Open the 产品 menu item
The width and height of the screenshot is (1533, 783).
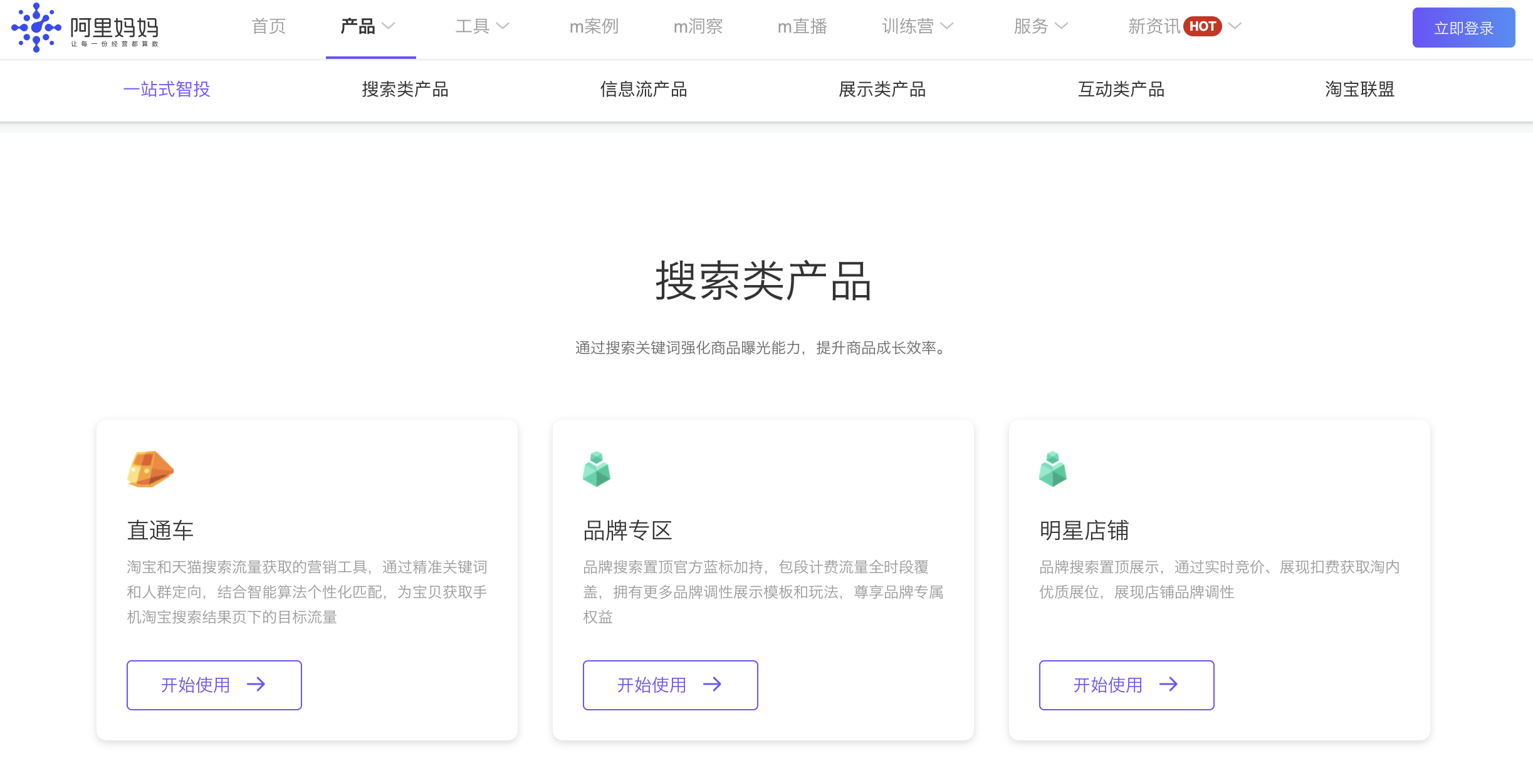tap(358, 26)
